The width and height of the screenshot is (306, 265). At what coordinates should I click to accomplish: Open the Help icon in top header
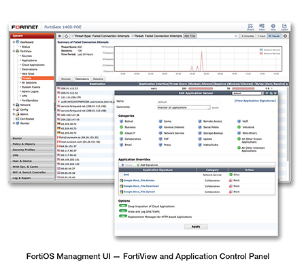(x=273, y=26)
